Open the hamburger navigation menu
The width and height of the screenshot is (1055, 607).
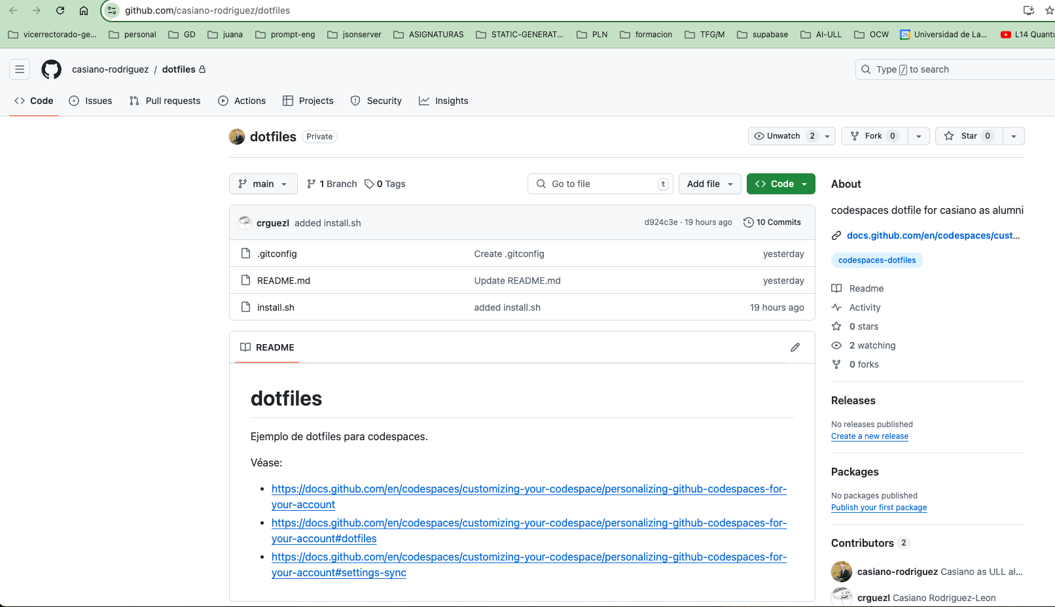[x=20, y=69]
